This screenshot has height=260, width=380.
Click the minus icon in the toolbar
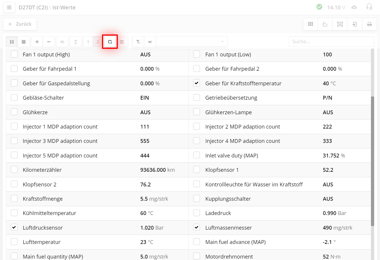tap(49, 42)
